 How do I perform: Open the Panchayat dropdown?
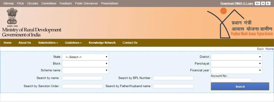(x=237, y=64)
